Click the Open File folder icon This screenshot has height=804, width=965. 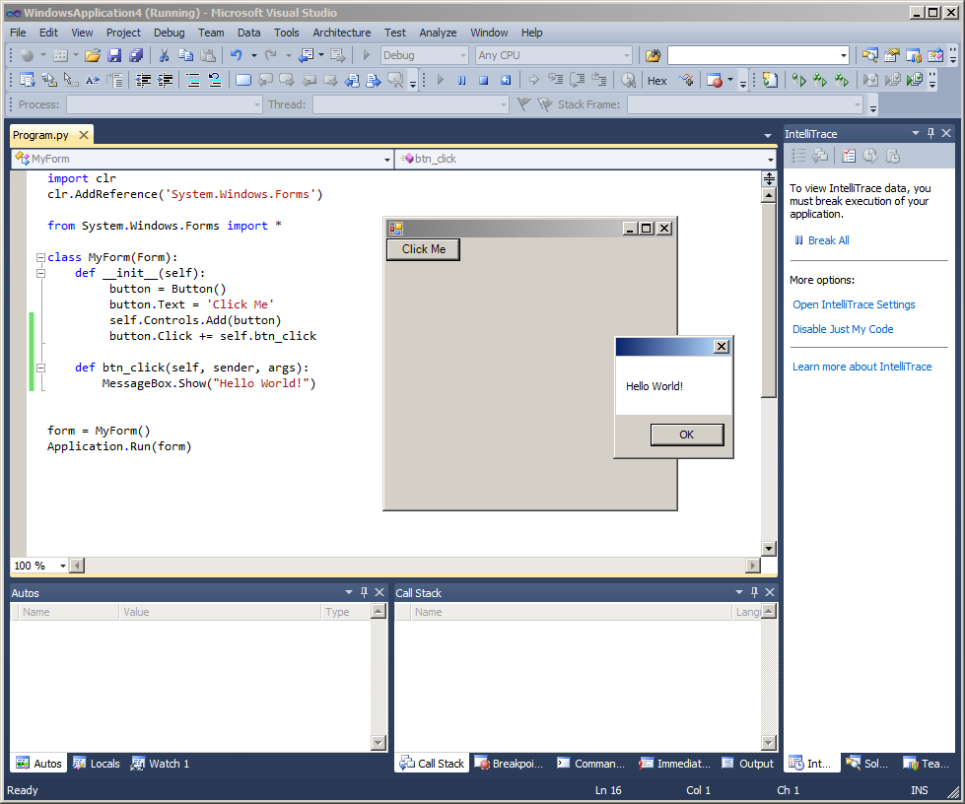point(93,55)
